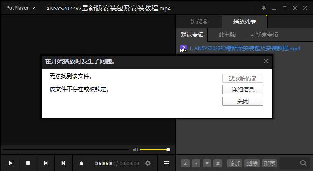
Task: Select ANSYS2022R2 mp4 playlist entry
Action: coord(244,49)
